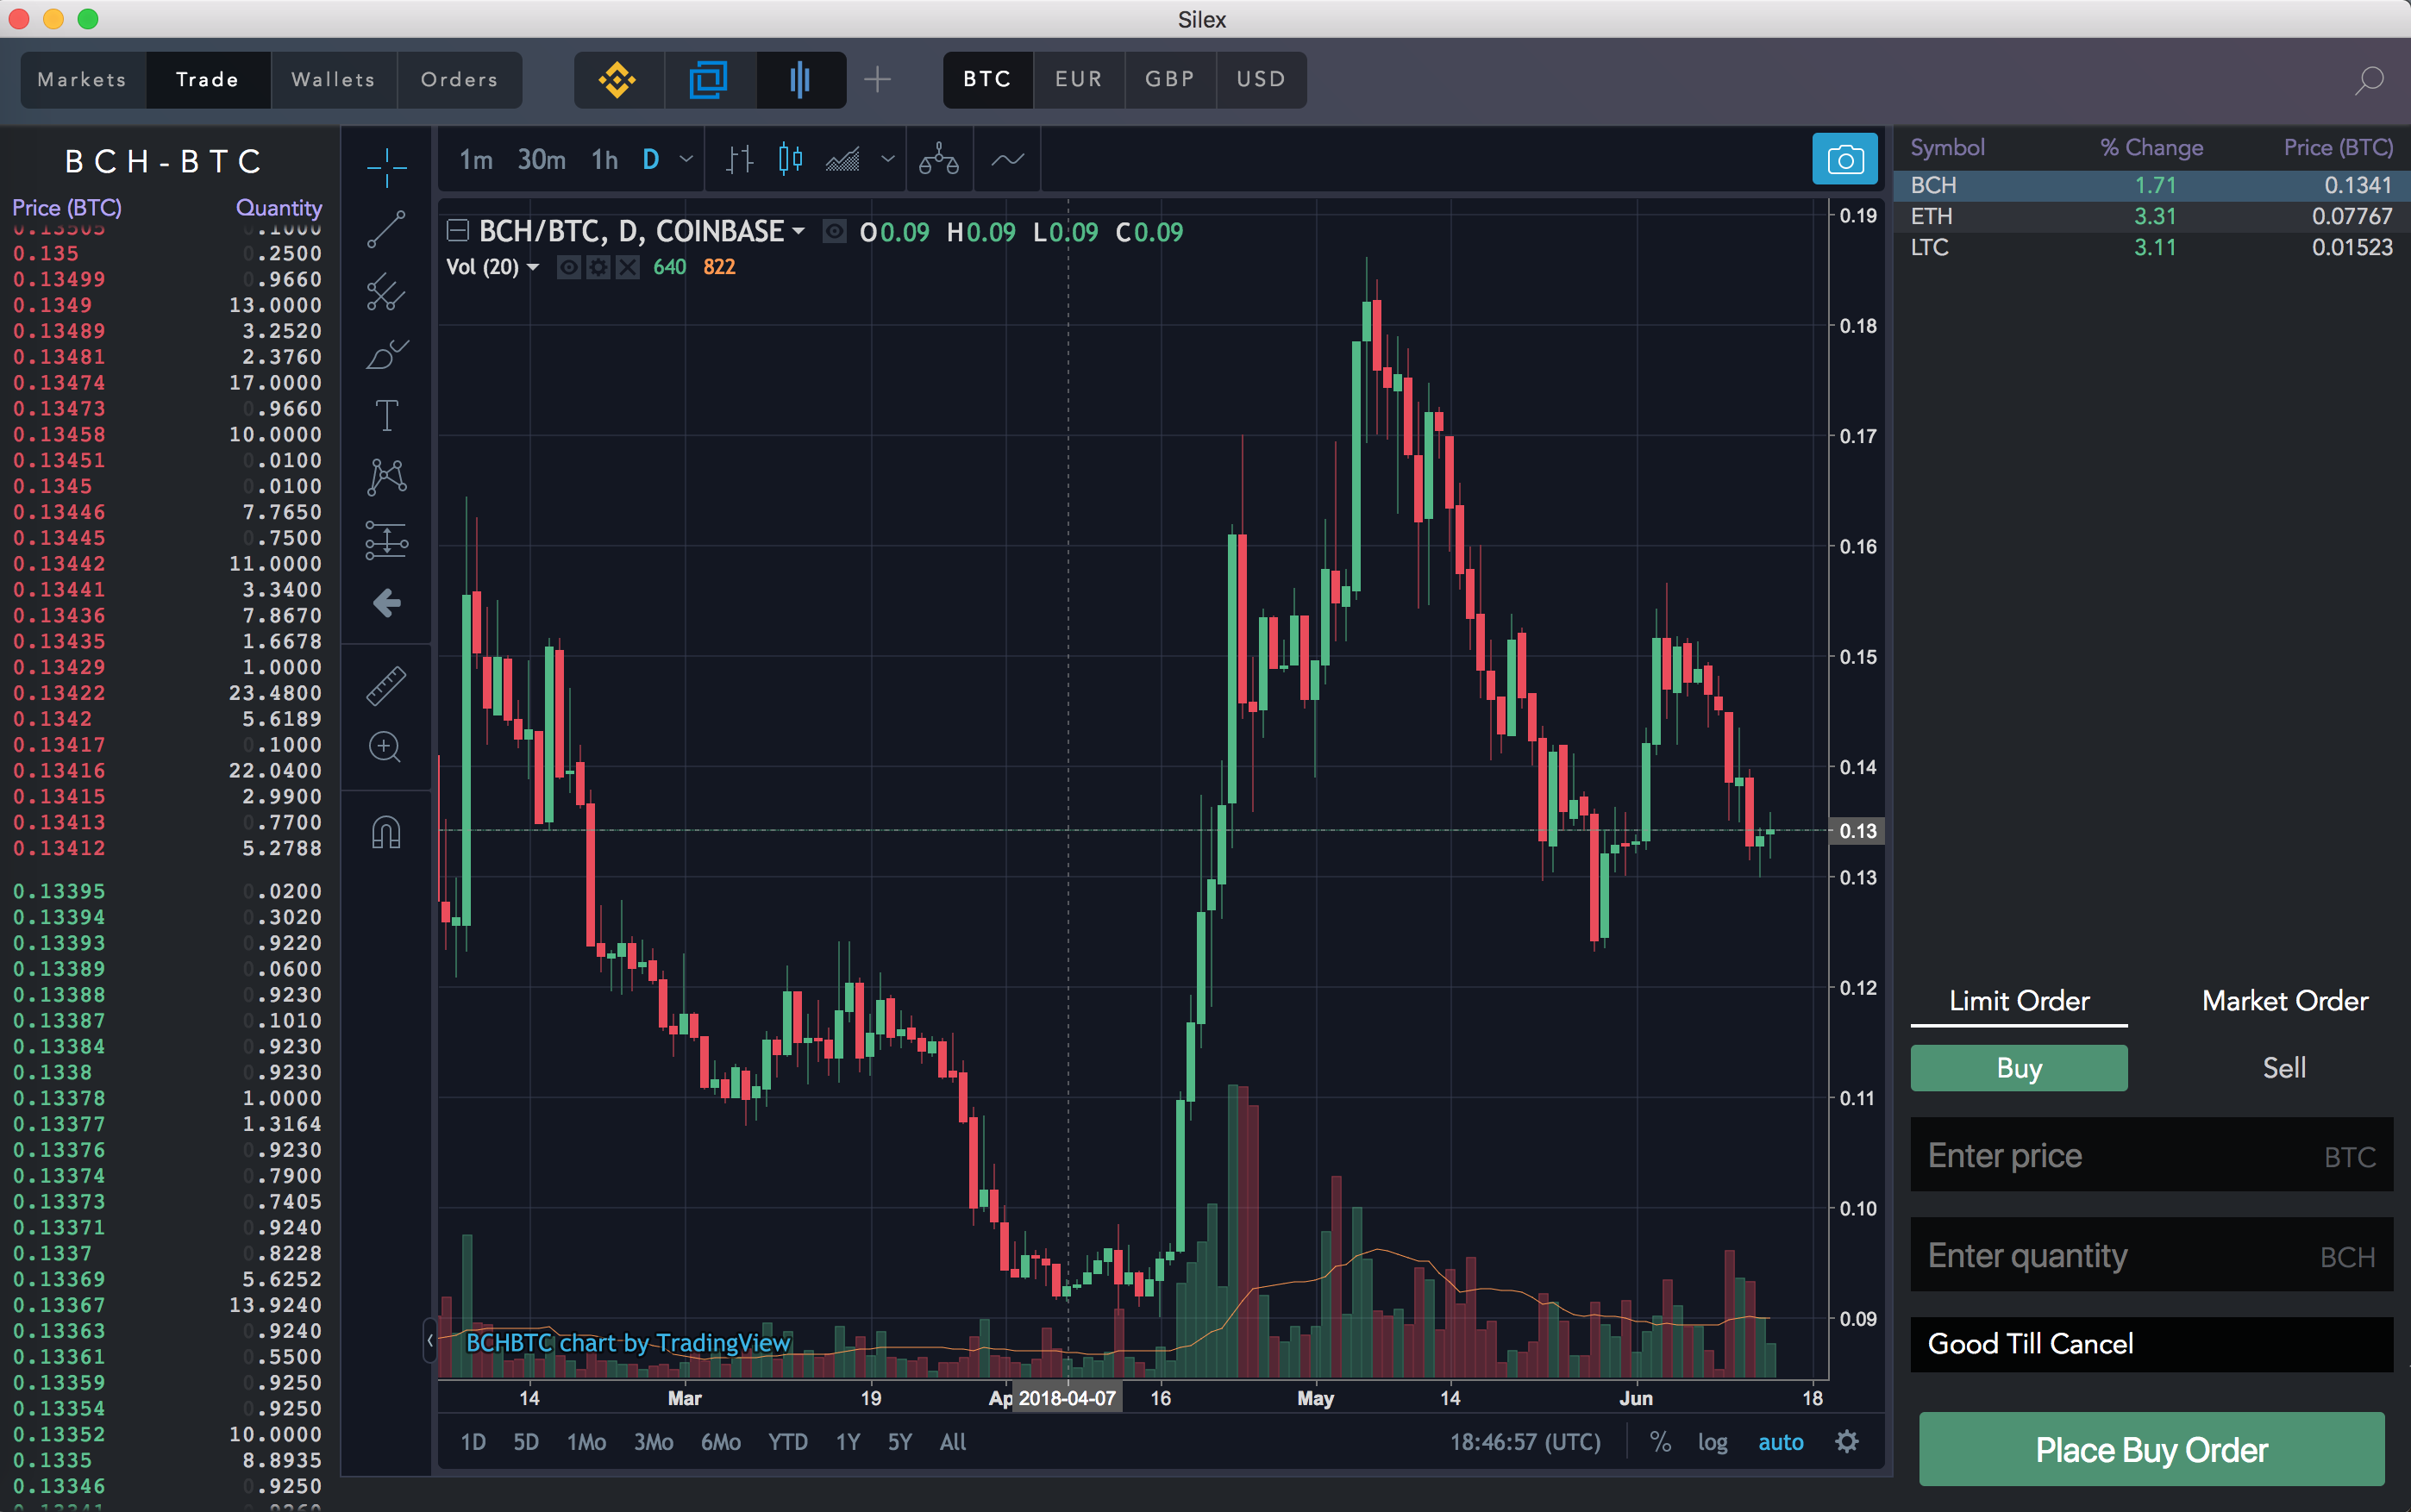2411x1512 pixels.
Task: Select the Sell option
Action: [2284, 1068]
